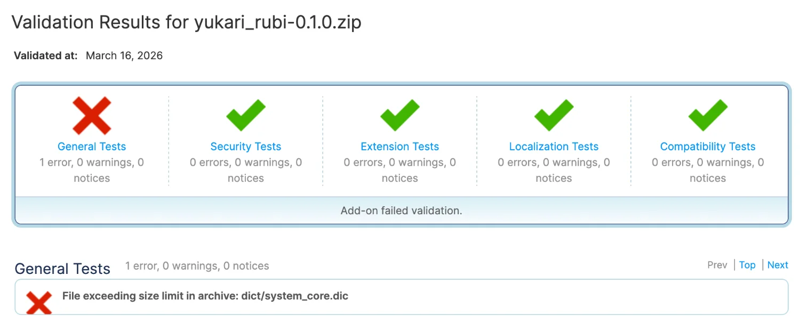The width and height of the screenshot is (800, 332).
Task: Click the Prev navigation link
Action: [717, 265]
